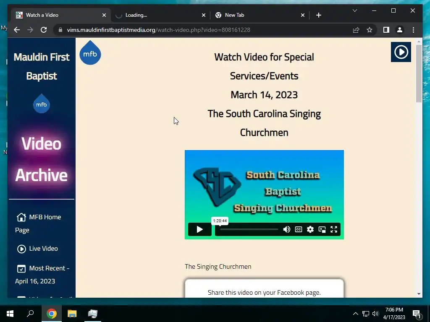430x322 pixels.
Task: Click the 7:06 PM taskbar clock
Action: point(394,310)
